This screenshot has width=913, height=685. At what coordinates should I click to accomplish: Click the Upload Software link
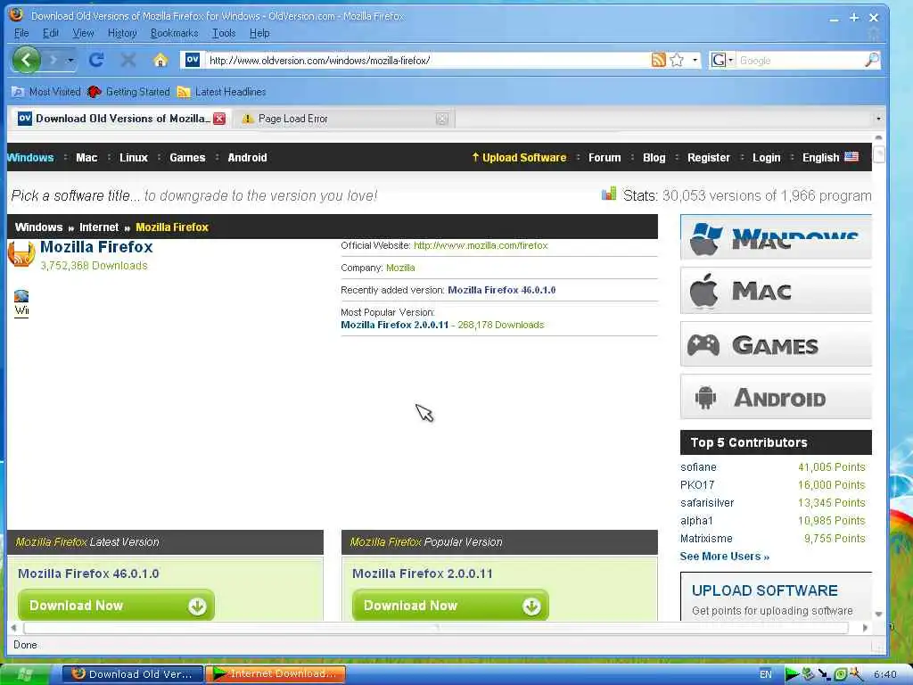[x=519, y=157]
